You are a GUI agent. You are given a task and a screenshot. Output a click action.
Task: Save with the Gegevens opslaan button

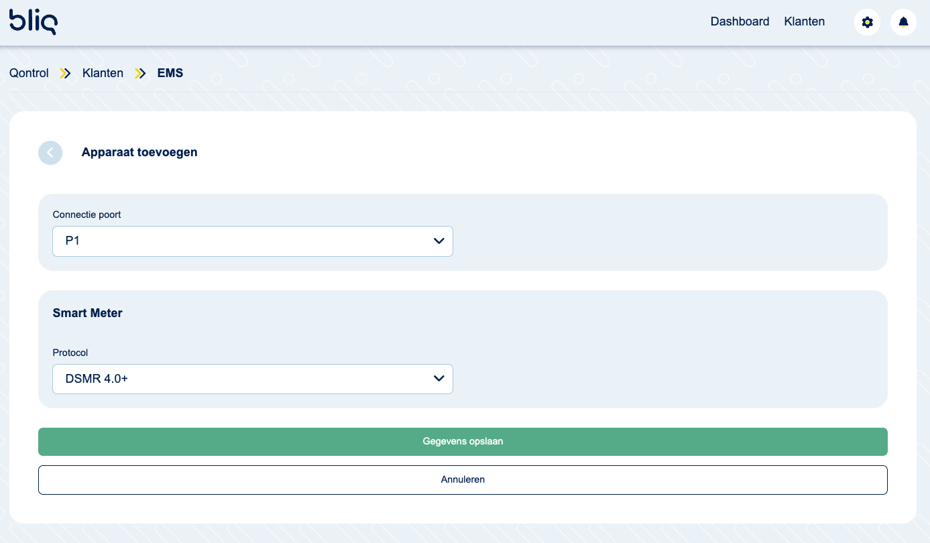tap(463, 442)
